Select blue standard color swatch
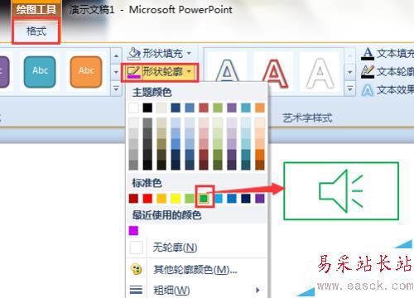This screenshot has width=414, height=298. (x=232, y=199)
